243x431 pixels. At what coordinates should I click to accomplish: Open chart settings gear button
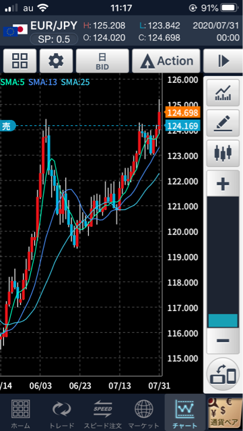click(x=56, y=61)
